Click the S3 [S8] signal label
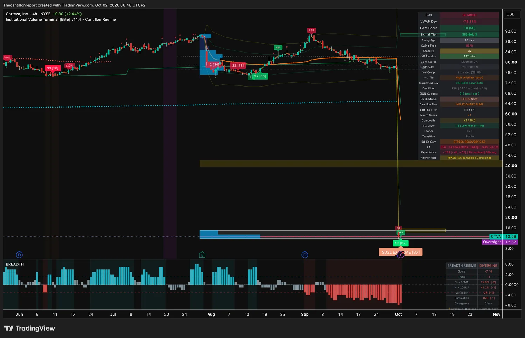This screenshot has height=338, width=525. [x=52, y=68]
